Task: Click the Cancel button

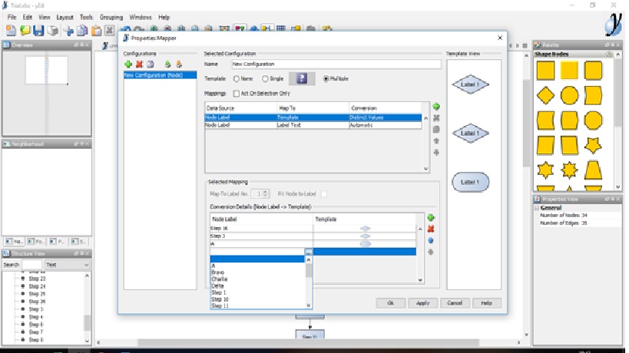Action: [453, 303]
